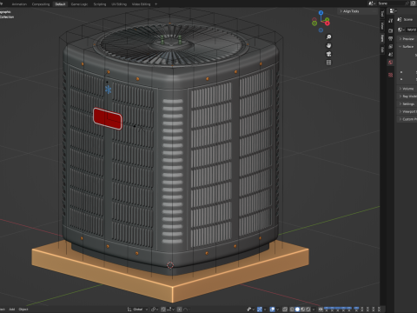Open the Global transform orientation dropdown
Viewport: 417px width, 313px height.
138,310
